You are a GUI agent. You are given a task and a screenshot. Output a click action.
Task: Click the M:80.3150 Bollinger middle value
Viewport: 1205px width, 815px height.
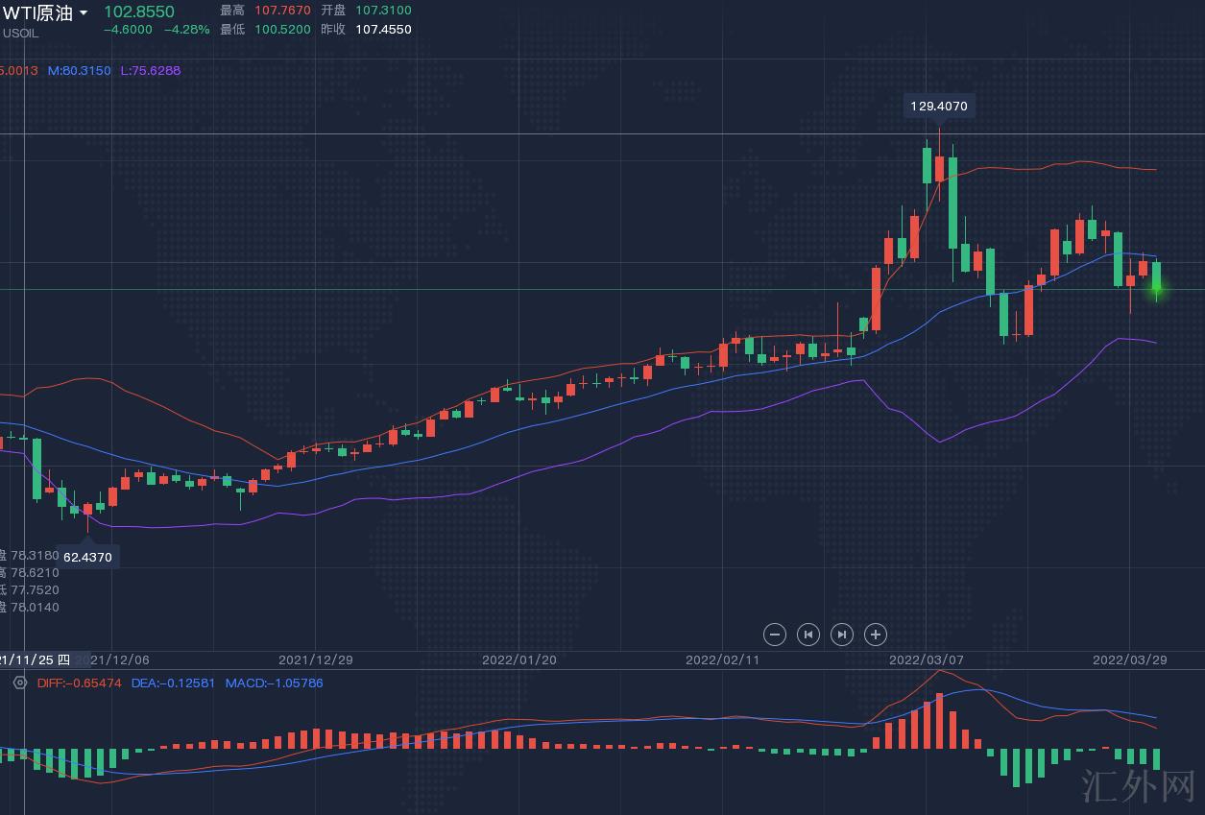click(x=79, y=71)
